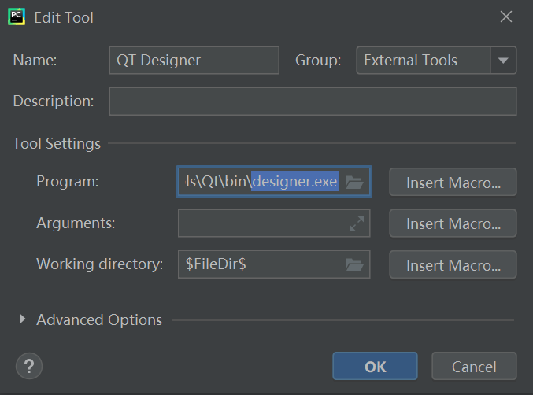This screenshot has width=533, height=395.
Task: Confirm the dialog with OK
Action: point(375,366)
